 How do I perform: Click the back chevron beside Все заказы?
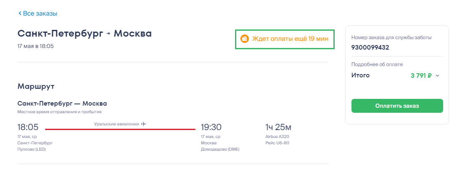[x=20, y=14]
